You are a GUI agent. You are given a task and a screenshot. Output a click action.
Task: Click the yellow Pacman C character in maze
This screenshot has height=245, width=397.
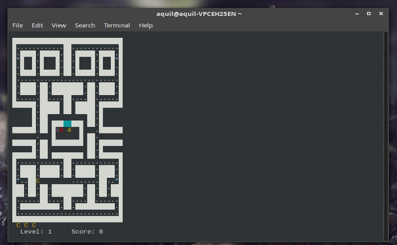tap(38, 181)
